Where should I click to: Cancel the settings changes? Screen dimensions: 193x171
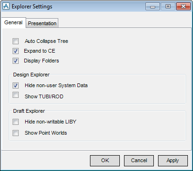(139, 160)
